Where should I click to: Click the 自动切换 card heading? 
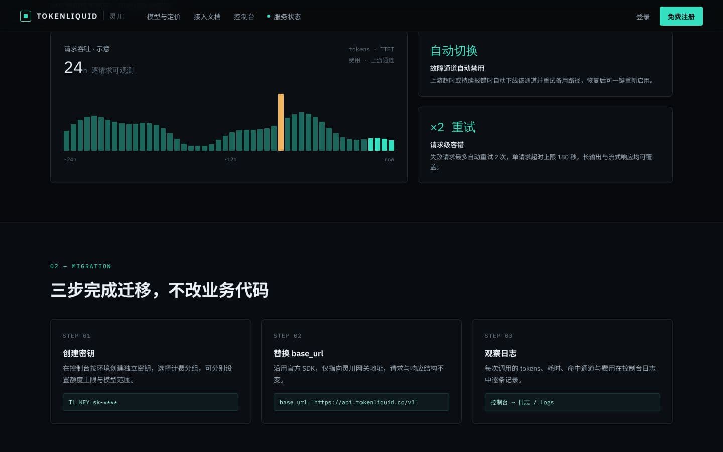454,51
